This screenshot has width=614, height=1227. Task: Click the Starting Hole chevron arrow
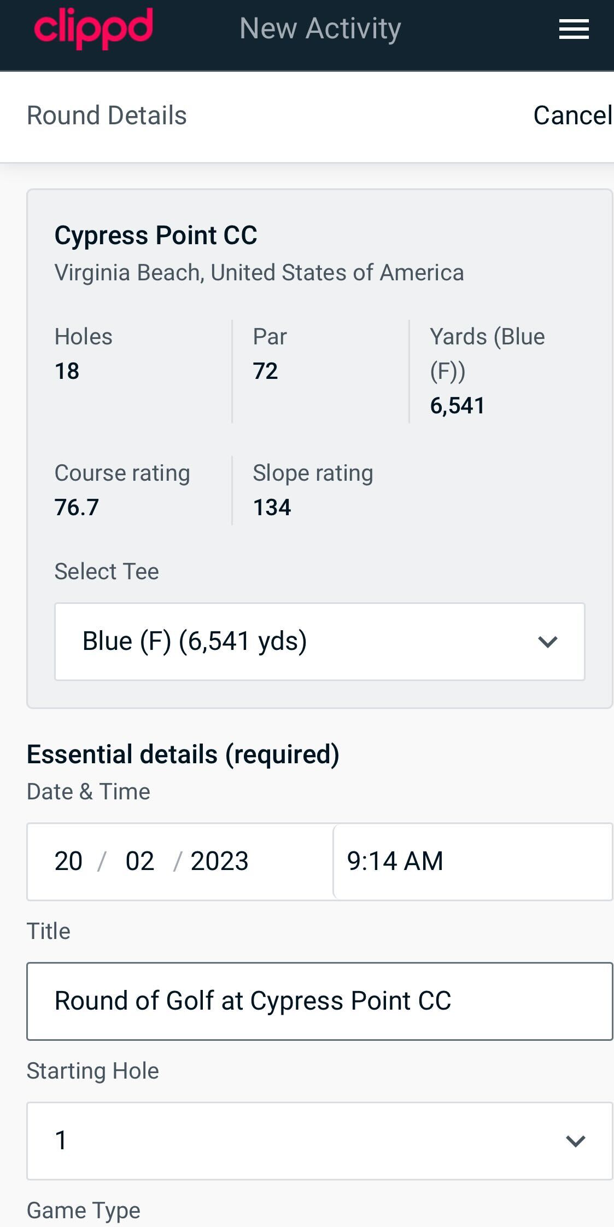575,1141
